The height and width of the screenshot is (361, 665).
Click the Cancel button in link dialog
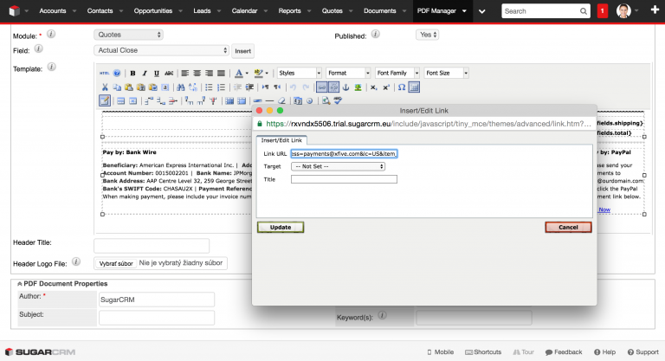tap(568, 228)
